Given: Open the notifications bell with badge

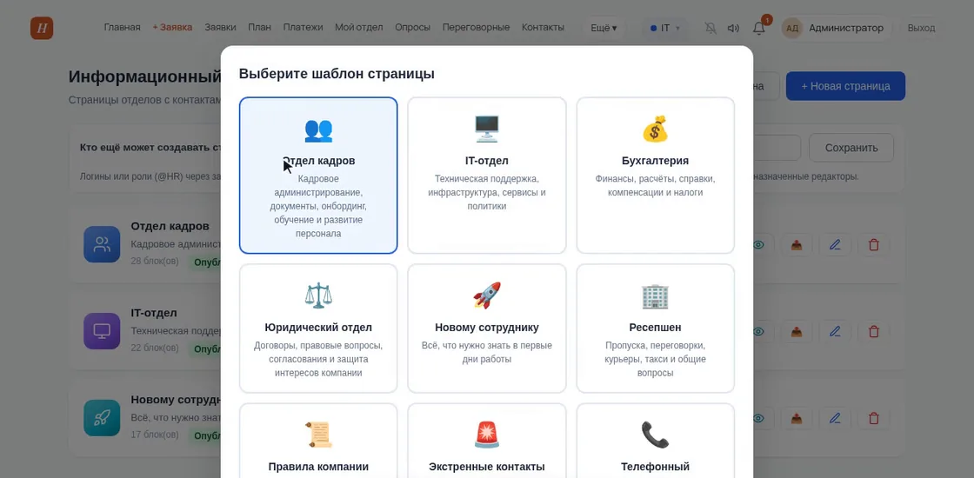Looking at the screenshot, I should pyautogui.click(x=759, y=28).
